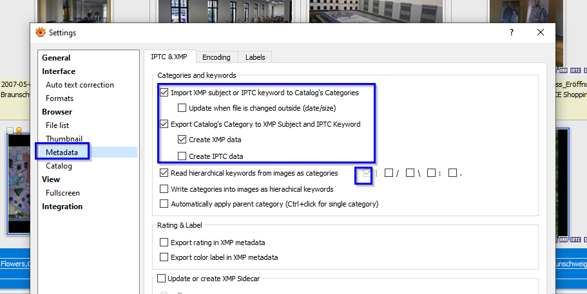The width and height of the screenshot is (587, 294).
Task: Toggle Write categories as hierarchical keywords
Action: tap(164, 189)
